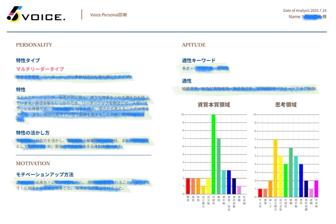This screenshot has width=336, height=224.
Task: Click the gold 自己顕示 bar in 思考領域
Action: [275, 168]
